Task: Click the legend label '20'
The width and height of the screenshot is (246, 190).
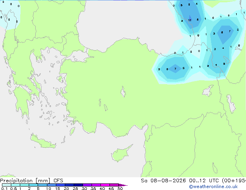Action: [x=66, y=188]
